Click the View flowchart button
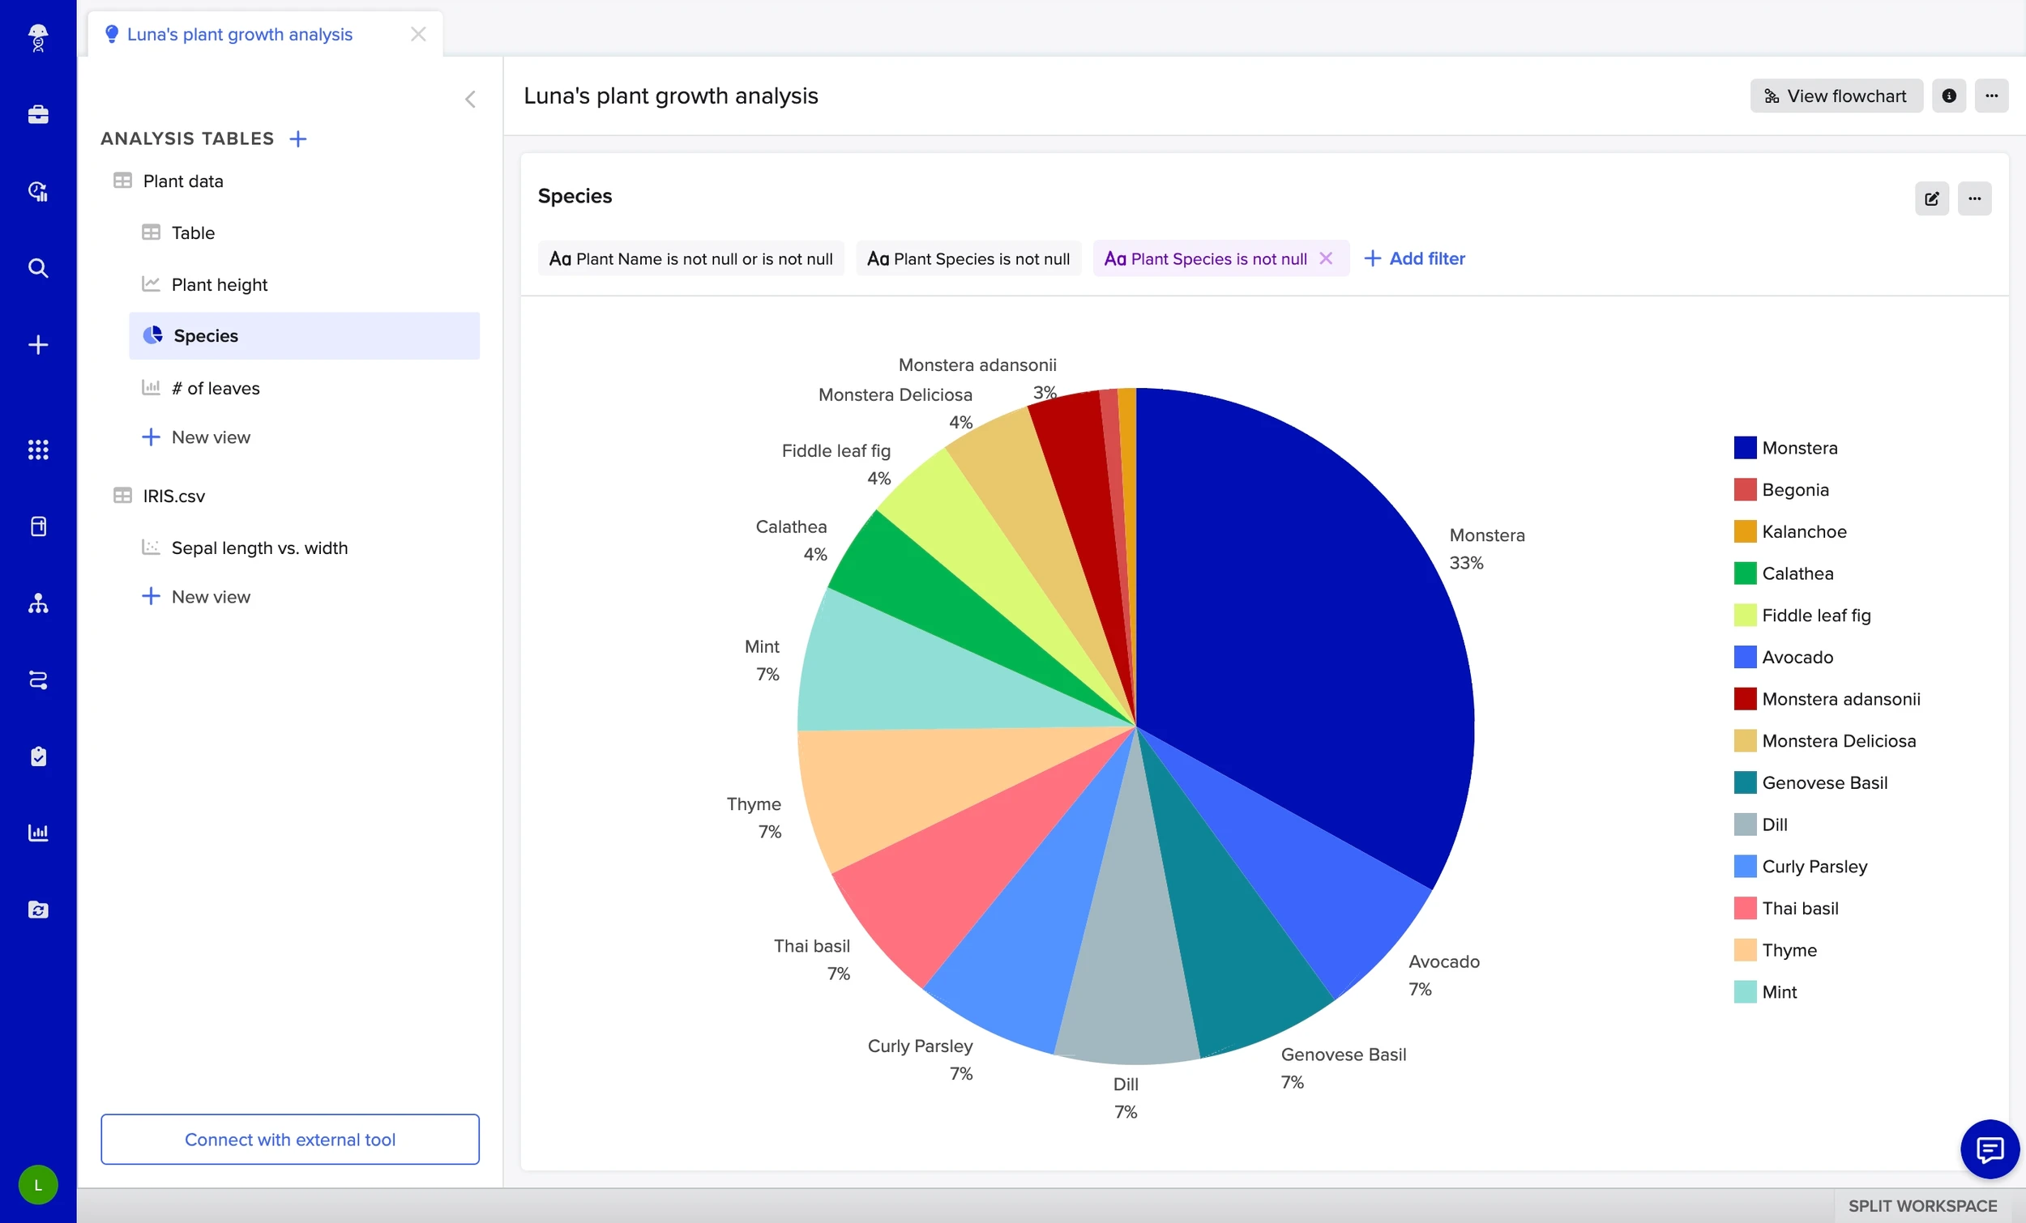 click(1836, 96)
